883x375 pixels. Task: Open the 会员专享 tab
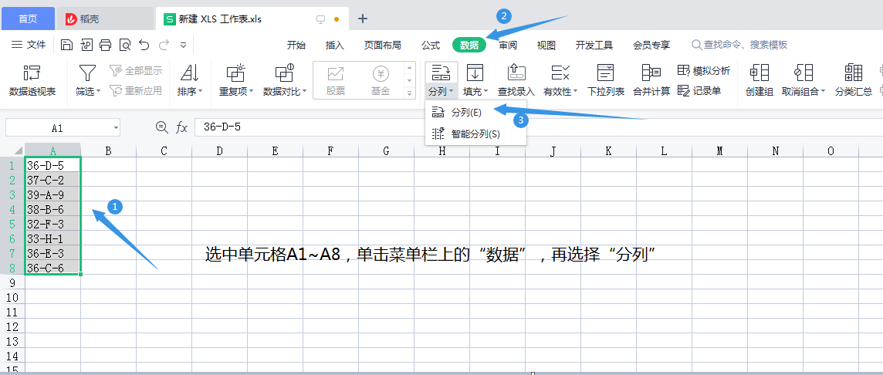click(x=651, y=46)
